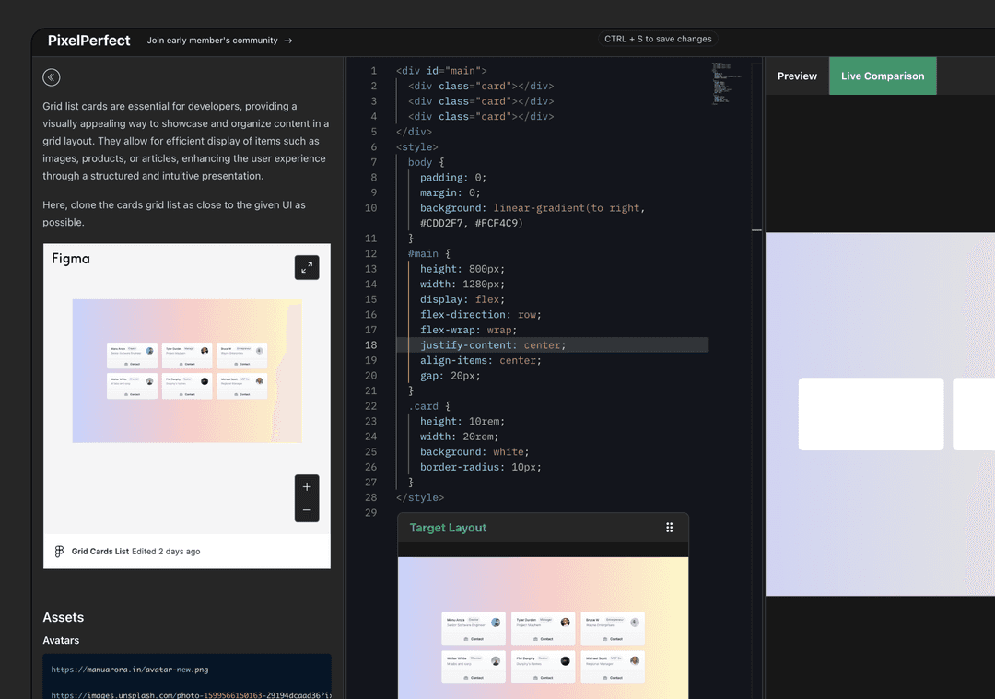Open the Grid Cards List file link
This screenshot has height=699, width=995.
point(100,552)
